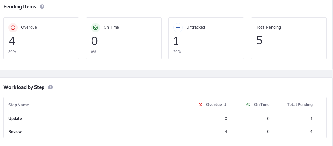Screen dimensions: 333x146
Task: Click the red Overdue alert icon in card
Action: (13, 27)
